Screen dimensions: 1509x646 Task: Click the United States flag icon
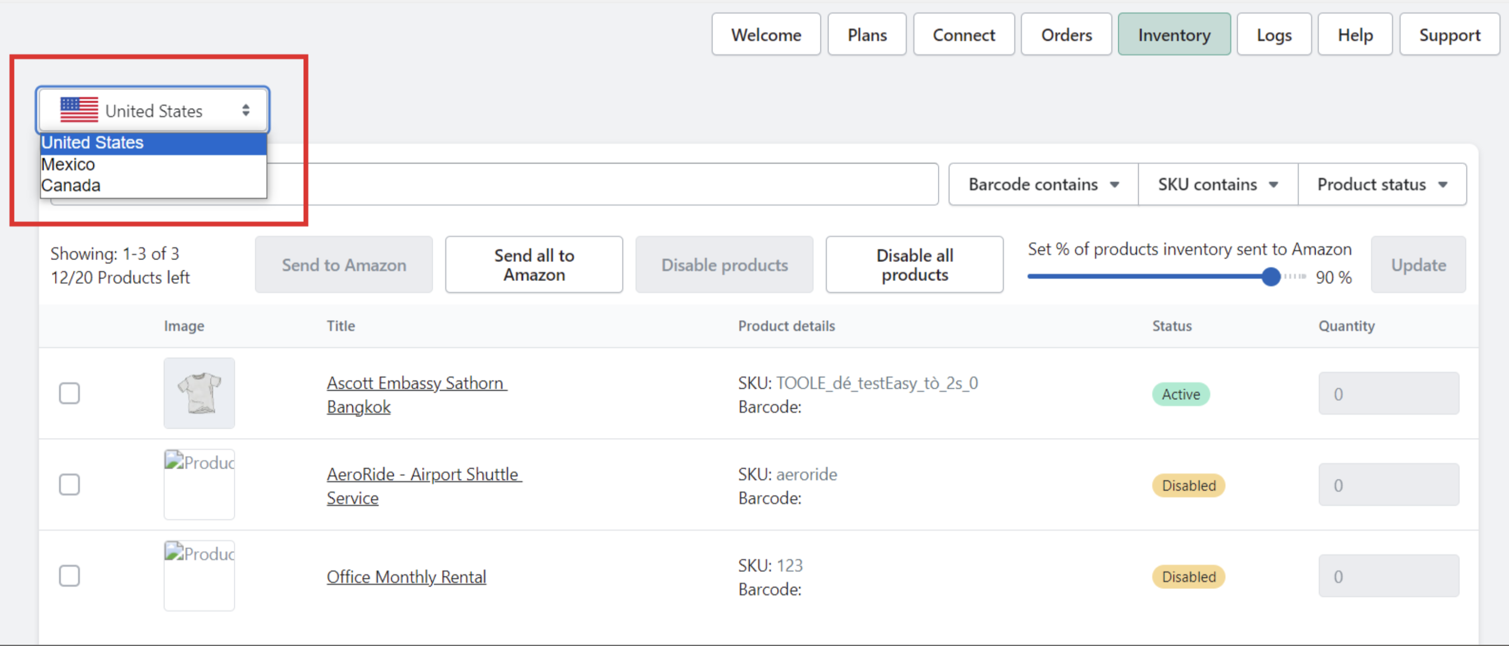79,110
